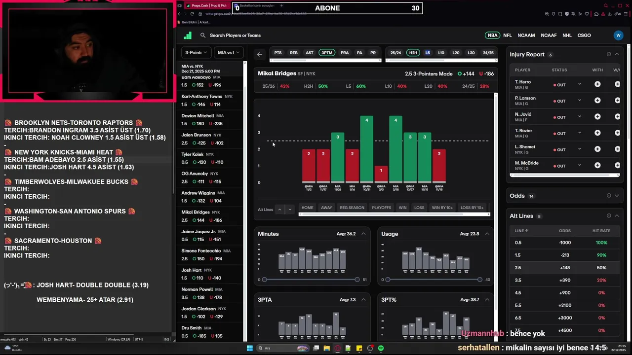Open the Injury Report info icon
This screenshot has width=632, height=355.
click(609, 54)
